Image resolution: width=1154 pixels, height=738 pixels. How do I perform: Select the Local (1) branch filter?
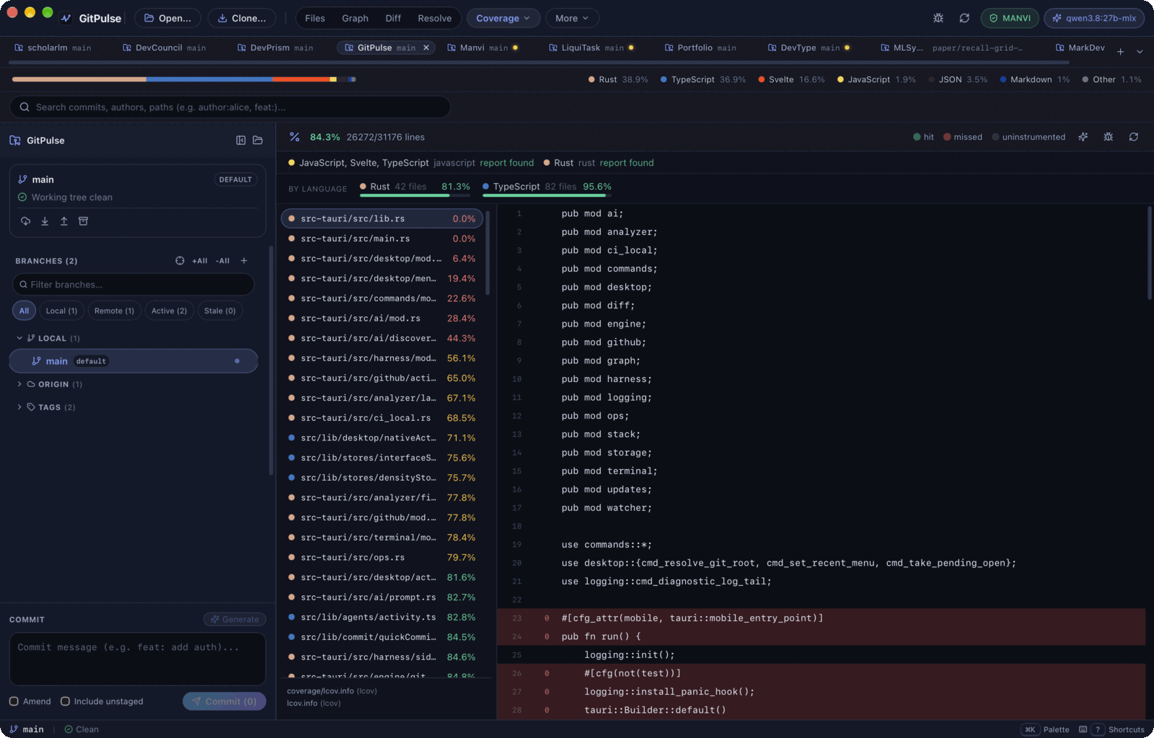pyautogui.click(x=61, y=311)
